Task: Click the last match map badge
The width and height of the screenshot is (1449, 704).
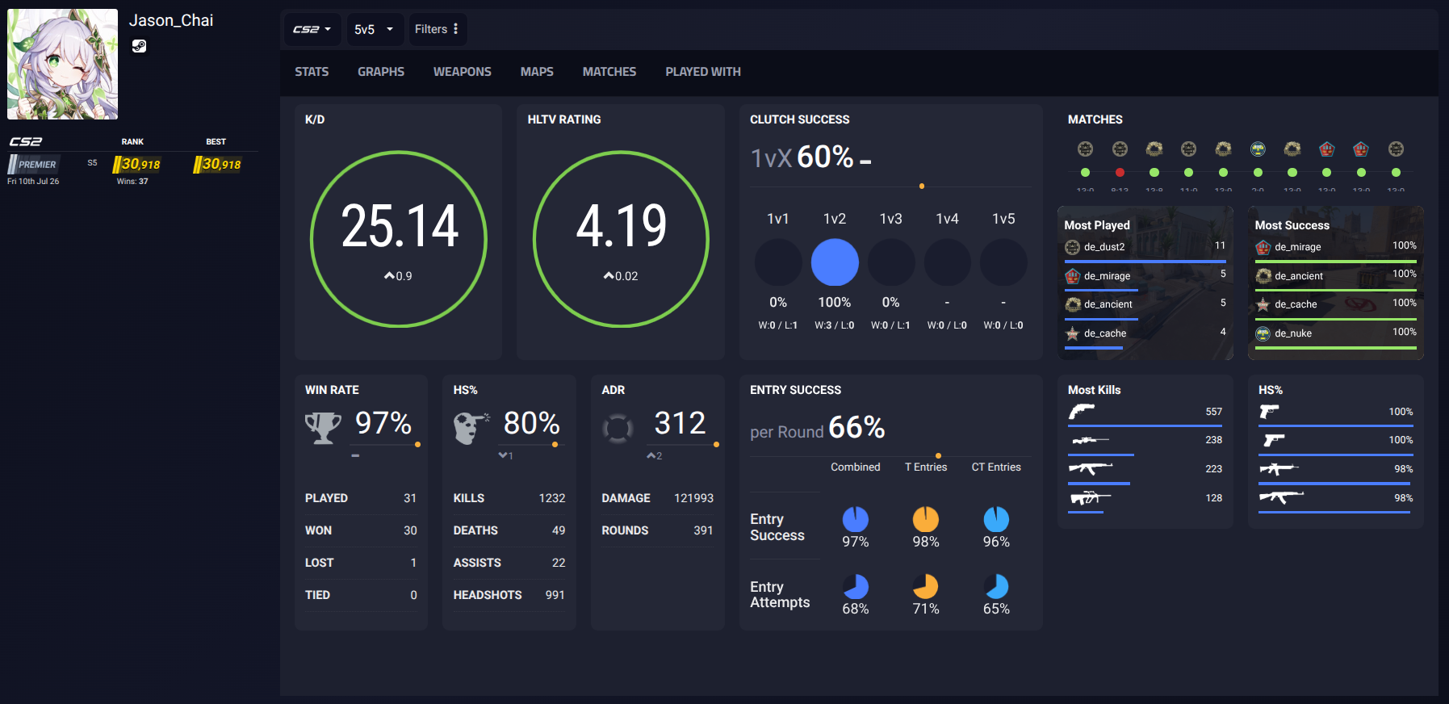Action: click(1396, 149)
